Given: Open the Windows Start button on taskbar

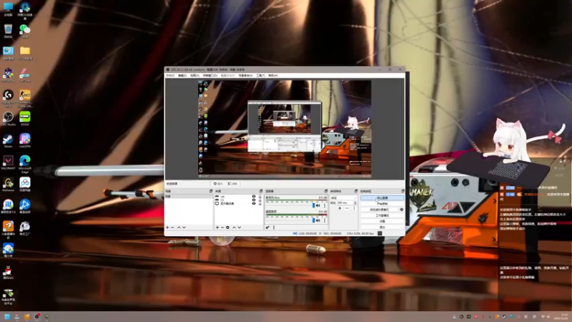Looking at the screenshot, I should (x=7, y=316).
